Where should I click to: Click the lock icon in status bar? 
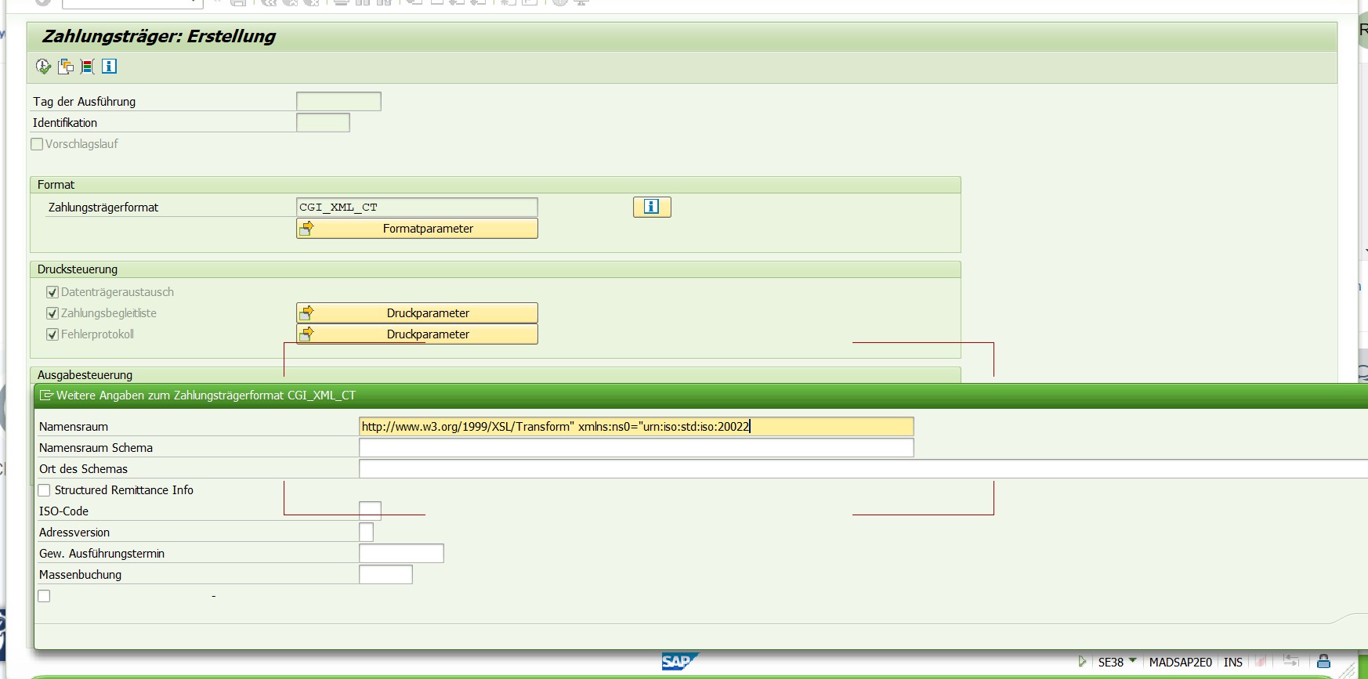(x=1323, y=662)
